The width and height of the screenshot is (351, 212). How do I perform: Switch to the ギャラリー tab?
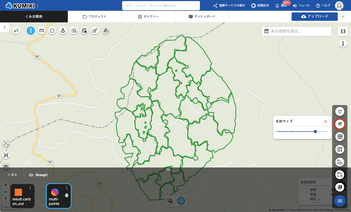[148, 16]
